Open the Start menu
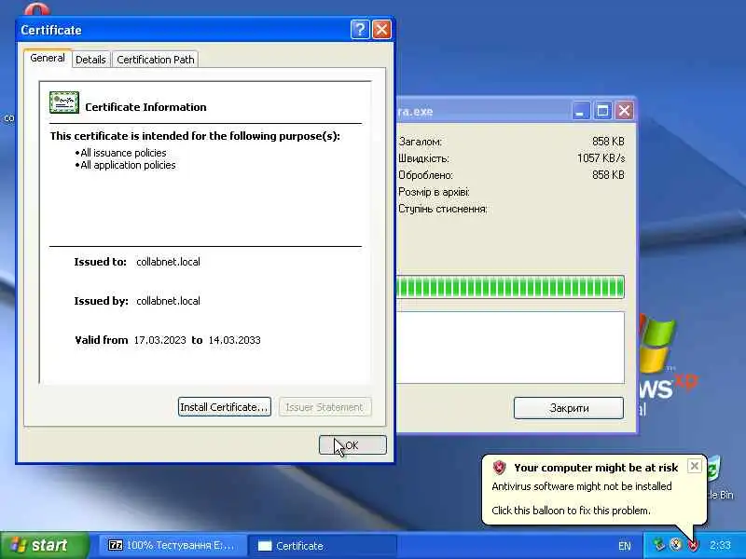 click(45, 545)
